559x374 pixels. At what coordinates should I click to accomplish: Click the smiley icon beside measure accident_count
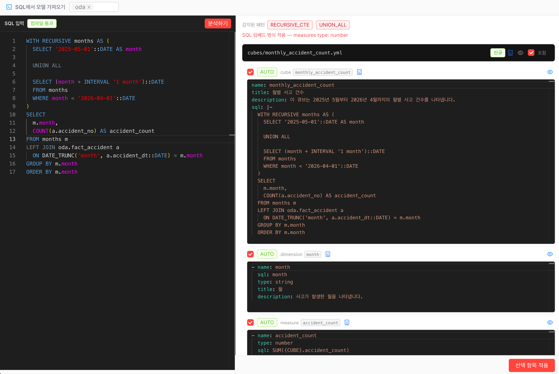click(347, 322)
